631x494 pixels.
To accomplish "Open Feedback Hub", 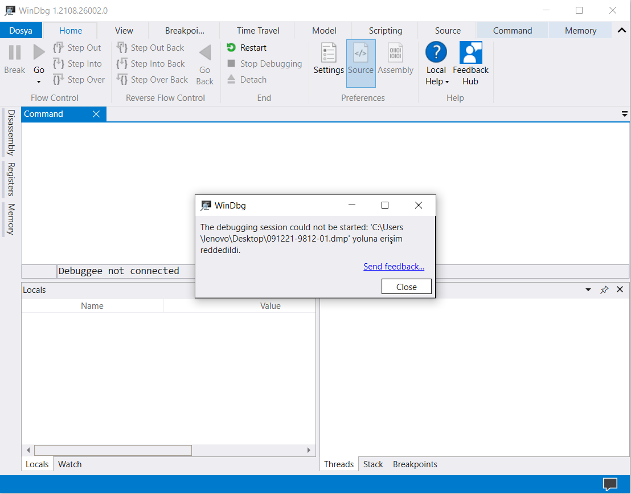I will coord(470,64).
